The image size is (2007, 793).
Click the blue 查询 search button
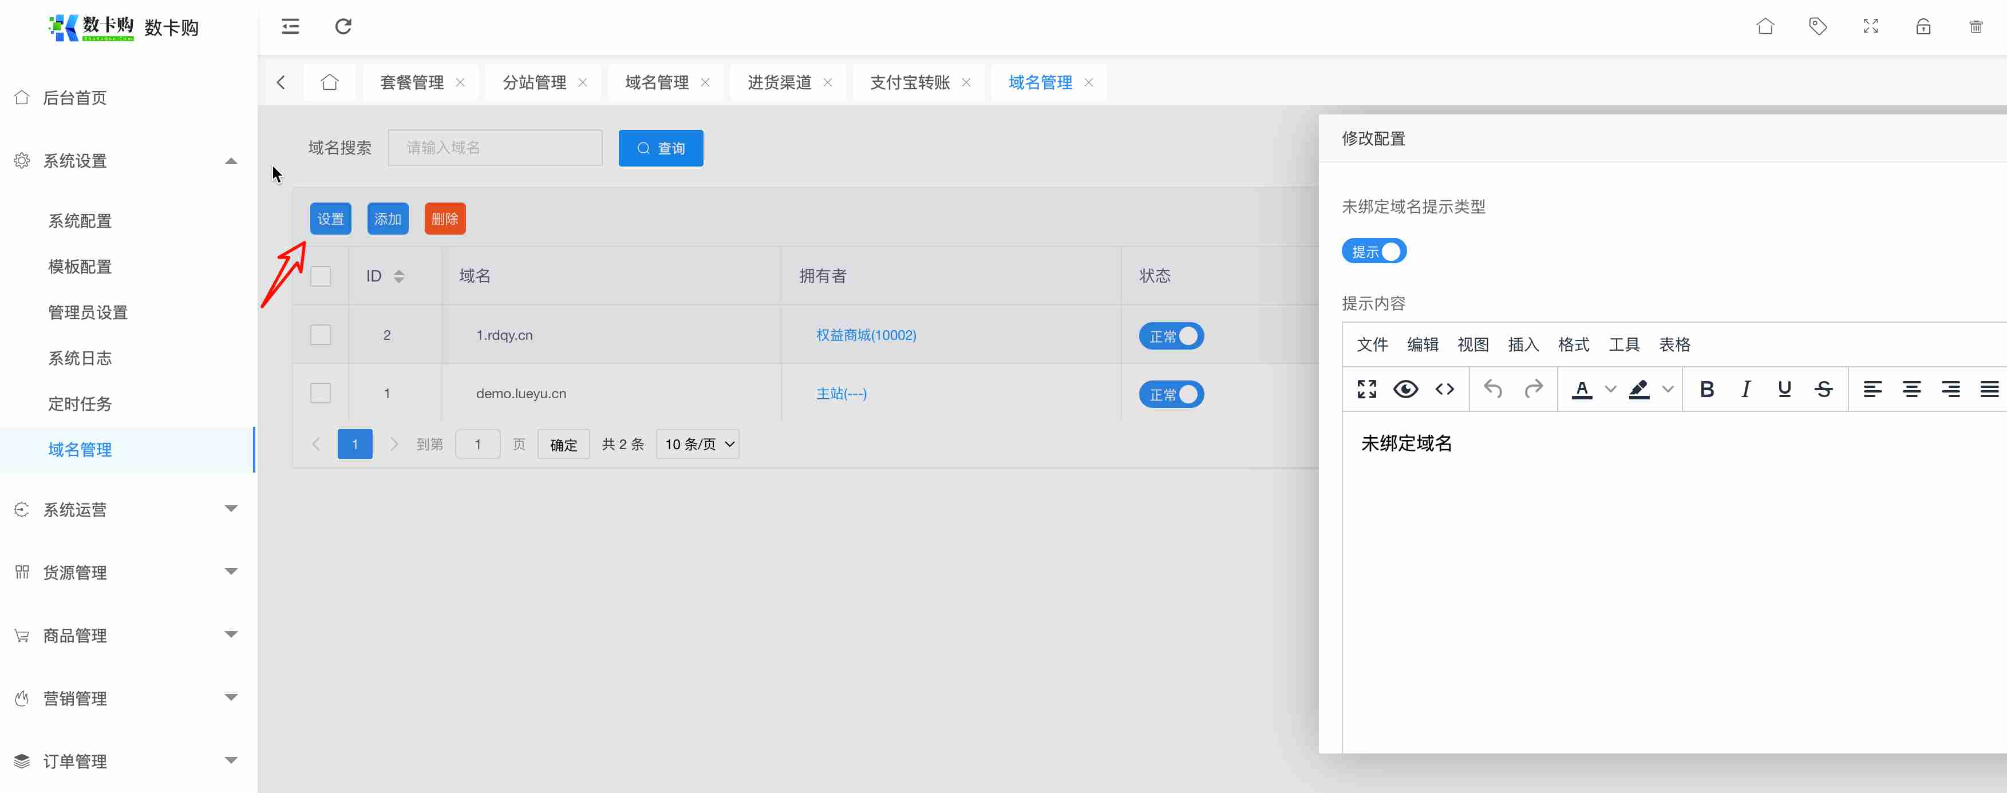pos(661,148)
